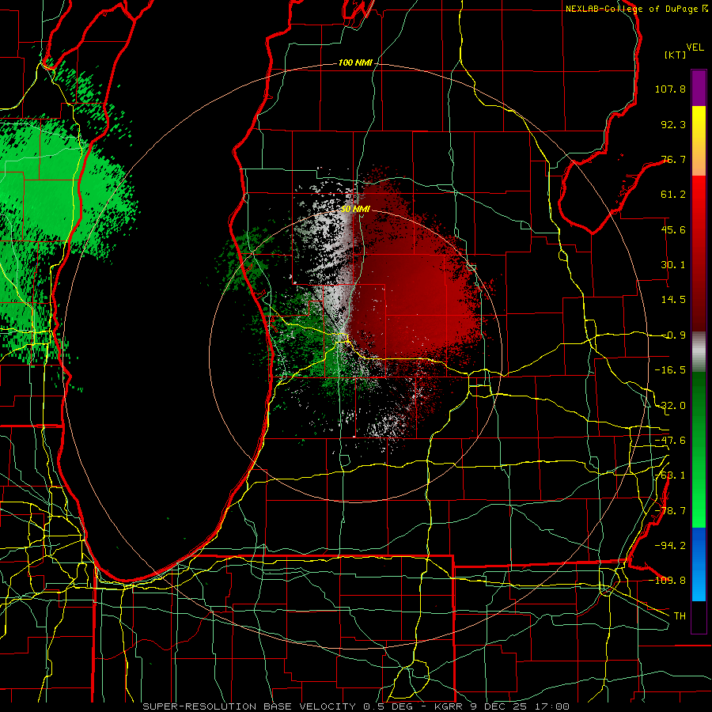Select the 14.5 value on velocity scale
712x712 pixels.
click(673, 300)
